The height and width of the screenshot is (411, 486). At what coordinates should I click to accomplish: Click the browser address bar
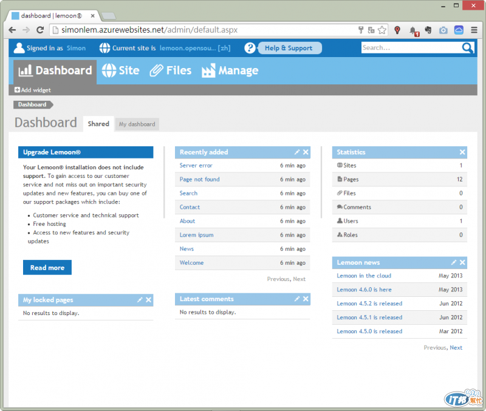coord(205,30)
